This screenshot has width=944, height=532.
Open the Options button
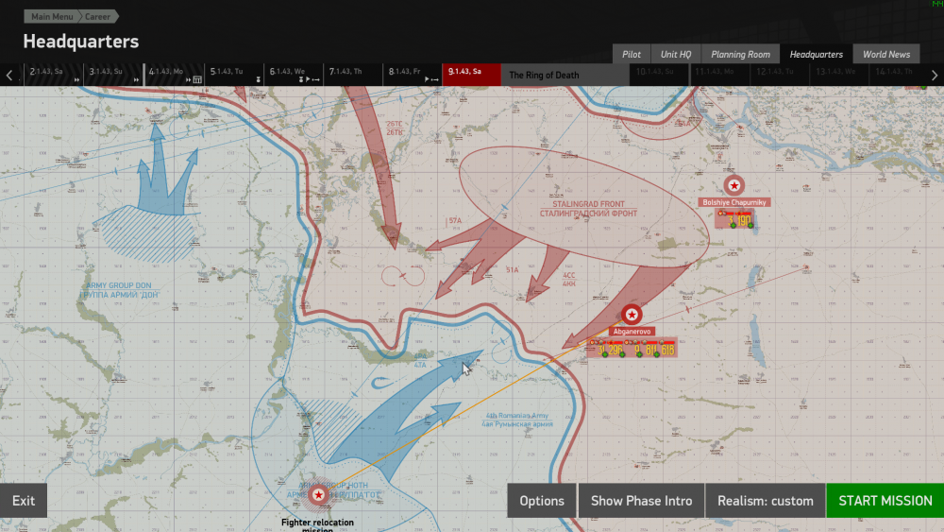click(542, 501)
